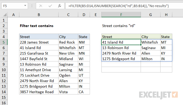The height and width of the screenshot is (105, 183).
Task: Select row 16 header
Action: (x=4, y=103)
